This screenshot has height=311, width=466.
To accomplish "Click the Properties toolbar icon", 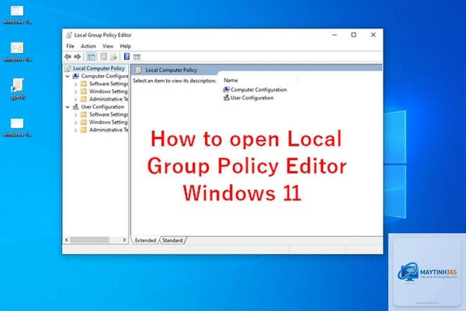I will (104, 57).
